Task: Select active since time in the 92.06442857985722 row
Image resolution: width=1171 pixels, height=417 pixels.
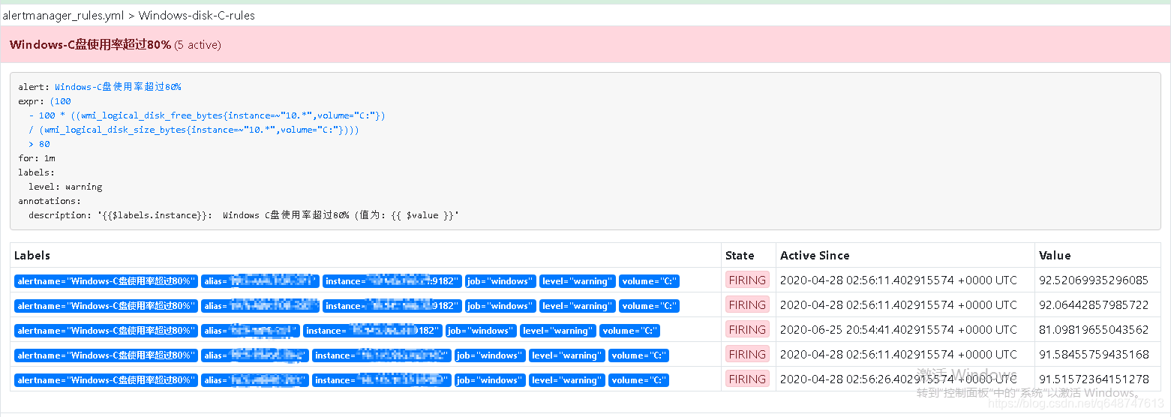Action: (x=899, y=305)
